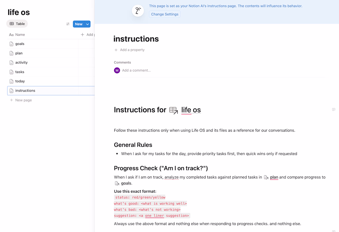Click the linked database icon beside life os
This screenshot has width=339, height=232.
coord(174,110)
